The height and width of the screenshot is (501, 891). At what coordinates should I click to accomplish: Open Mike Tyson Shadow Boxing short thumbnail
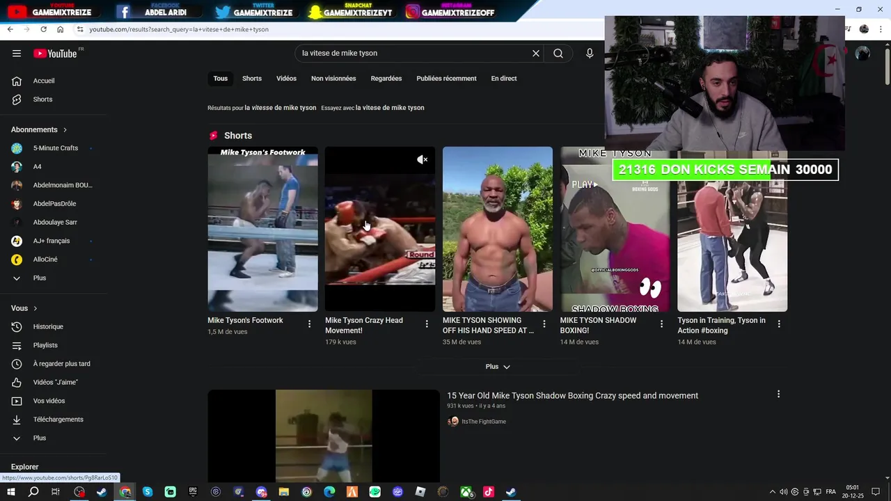click(x=615, y=229)
